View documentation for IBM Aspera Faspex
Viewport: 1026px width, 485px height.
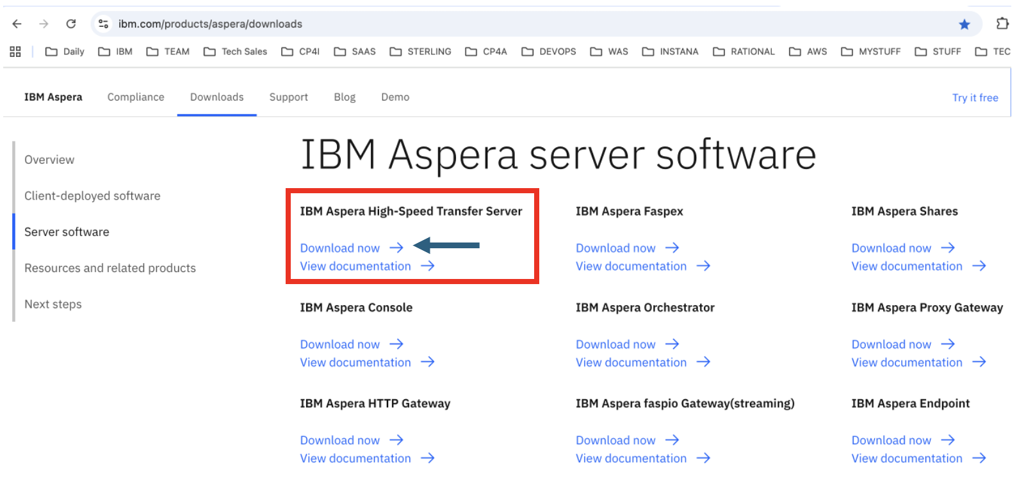643,266
